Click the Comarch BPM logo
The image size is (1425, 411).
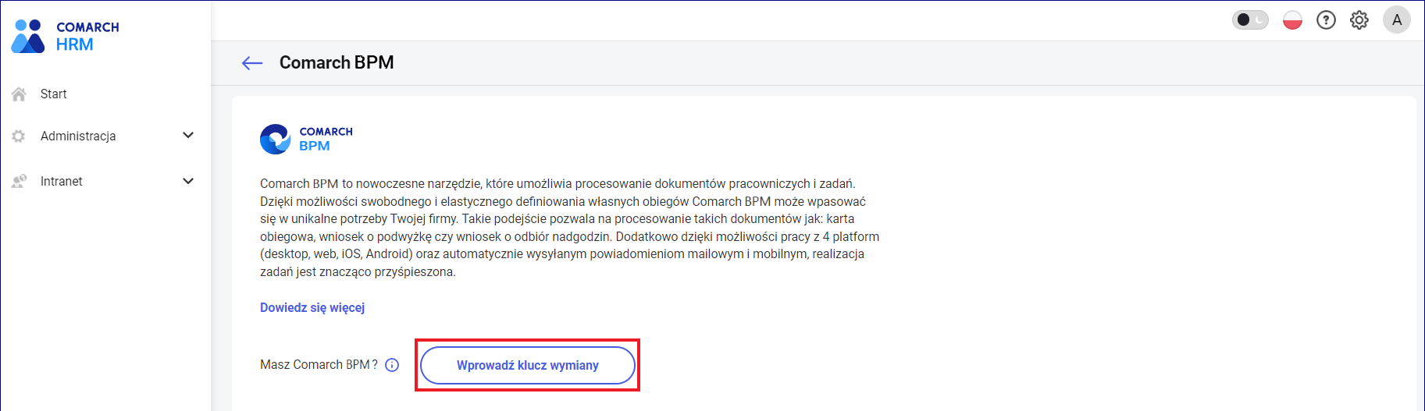point(306,139)
